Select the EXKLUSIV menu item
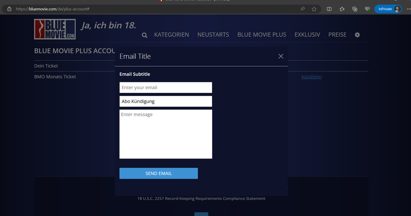 [x=307, y=34]
